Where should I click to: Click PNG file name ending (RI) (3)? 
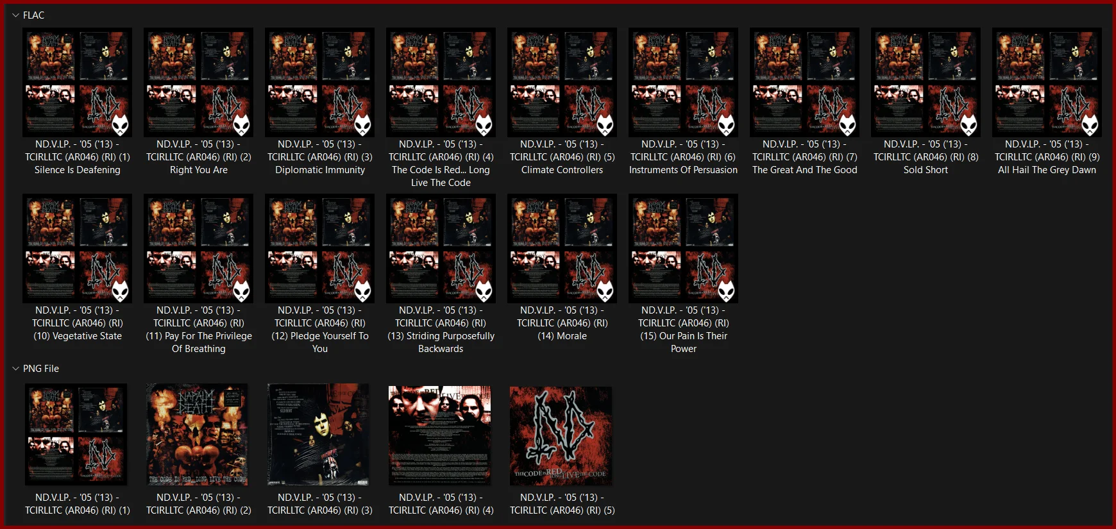320,504
